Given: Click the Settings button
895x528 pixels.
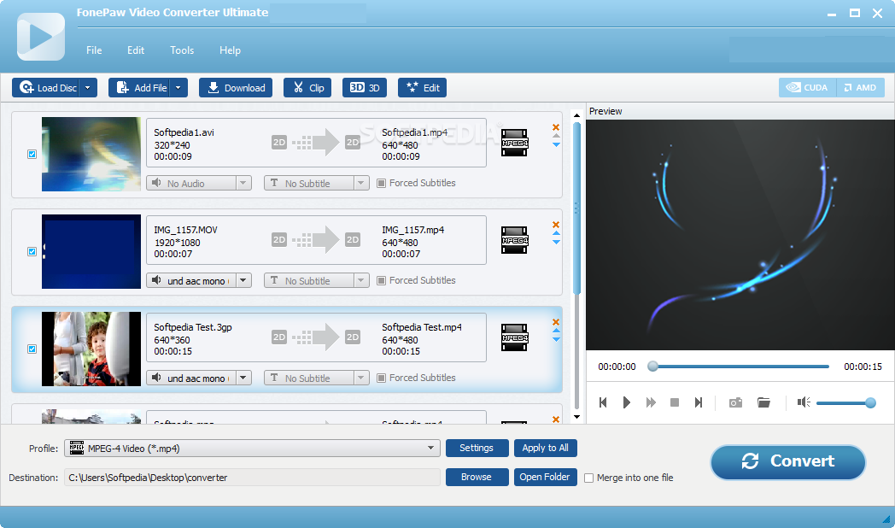Looking at the screenshot, I should coord(477,448).
